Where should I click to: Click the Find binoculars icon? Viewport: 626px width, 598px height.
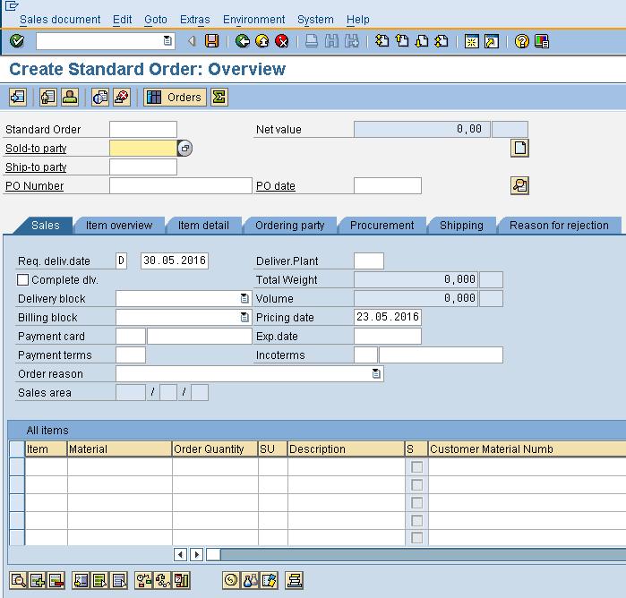(331, 40)
